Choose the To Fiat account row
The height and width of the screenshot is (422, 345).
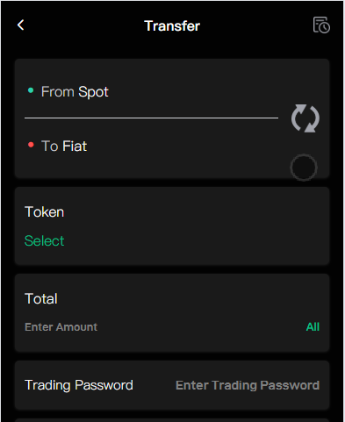point(151,146)
